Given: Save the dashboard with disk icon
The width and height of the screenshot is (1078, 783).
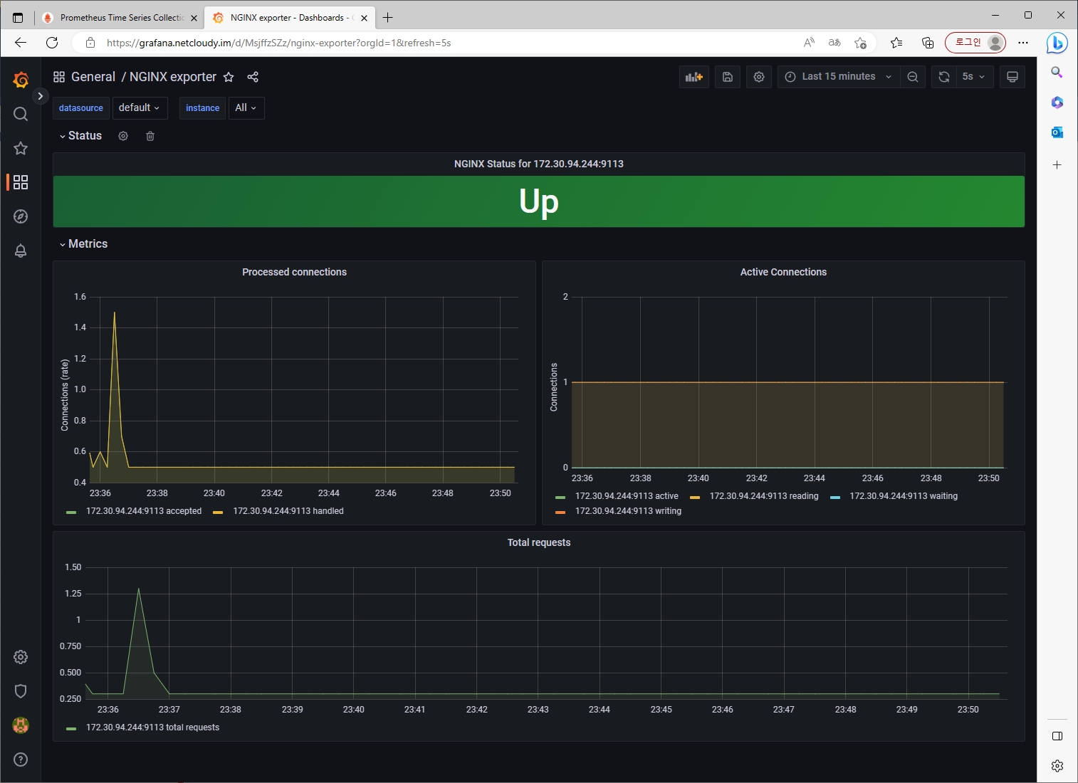Looking at the screenshot, I should click(x=727, y=77).
